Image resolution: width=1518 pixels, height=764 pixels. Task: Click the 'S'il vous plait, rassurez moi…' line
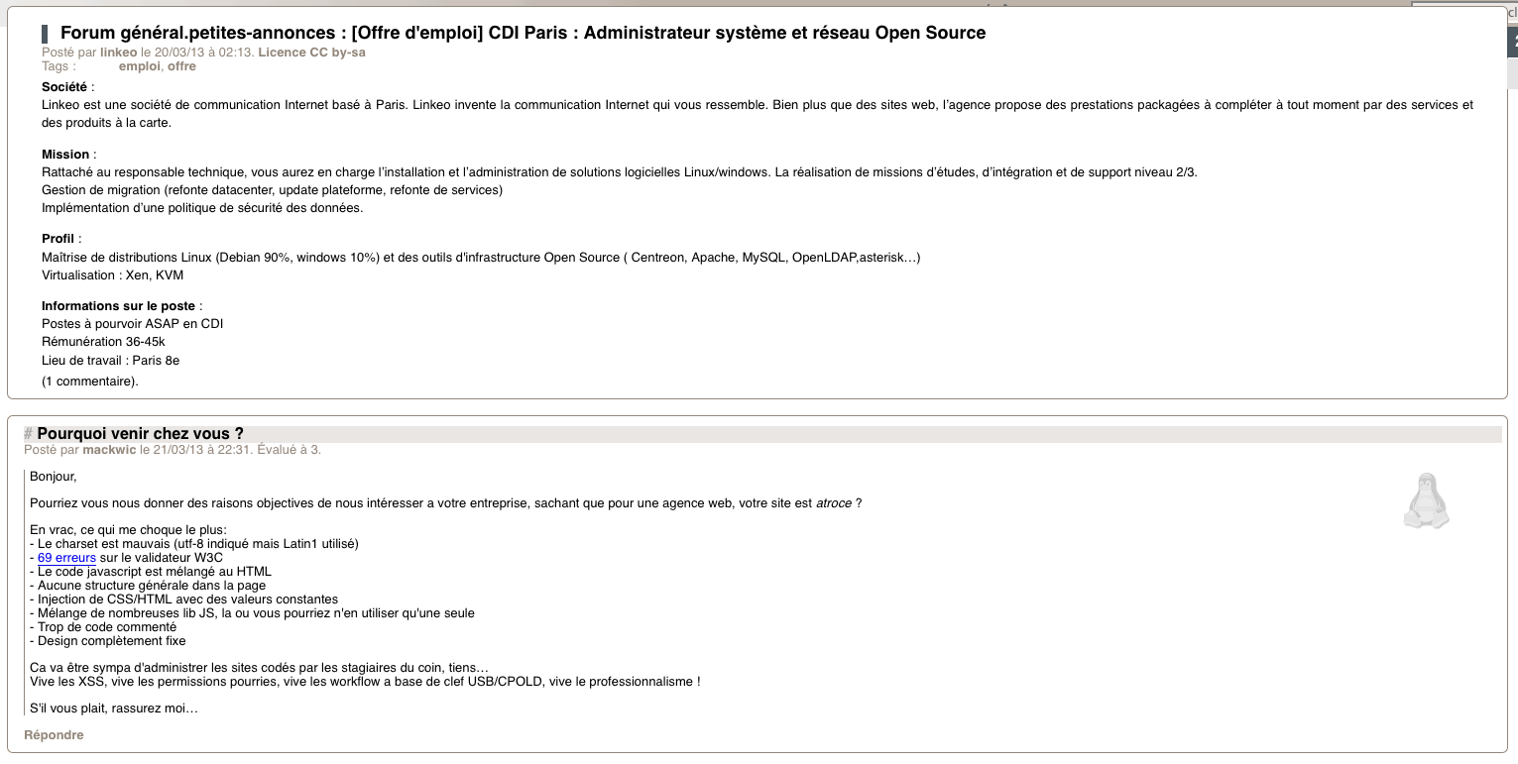pos(114,709)
